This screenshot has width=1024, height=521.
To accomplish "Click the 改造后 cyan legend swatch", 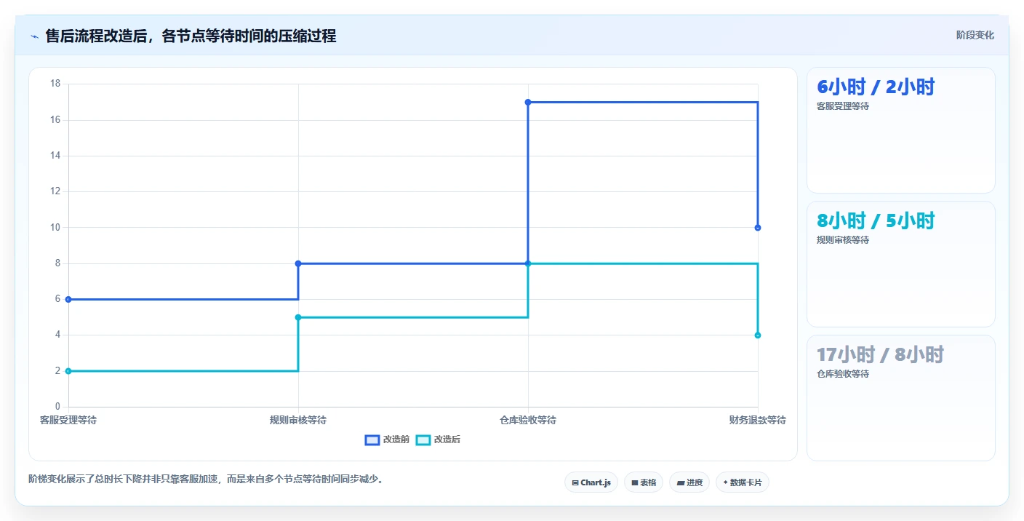I will click(423, 440).
